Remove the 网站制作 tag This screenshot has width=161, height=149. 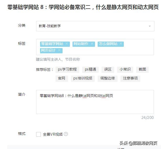click(92, 44)
